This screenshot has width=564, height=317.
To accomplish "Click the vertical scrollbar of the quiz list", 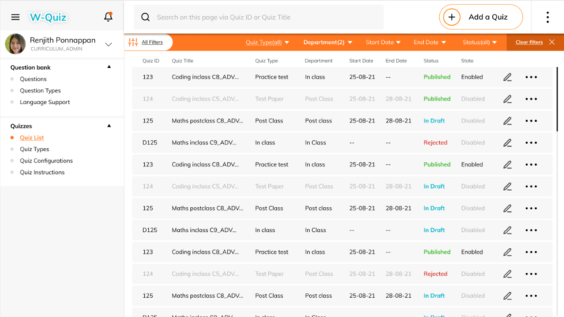I will [x=557, y=99].
